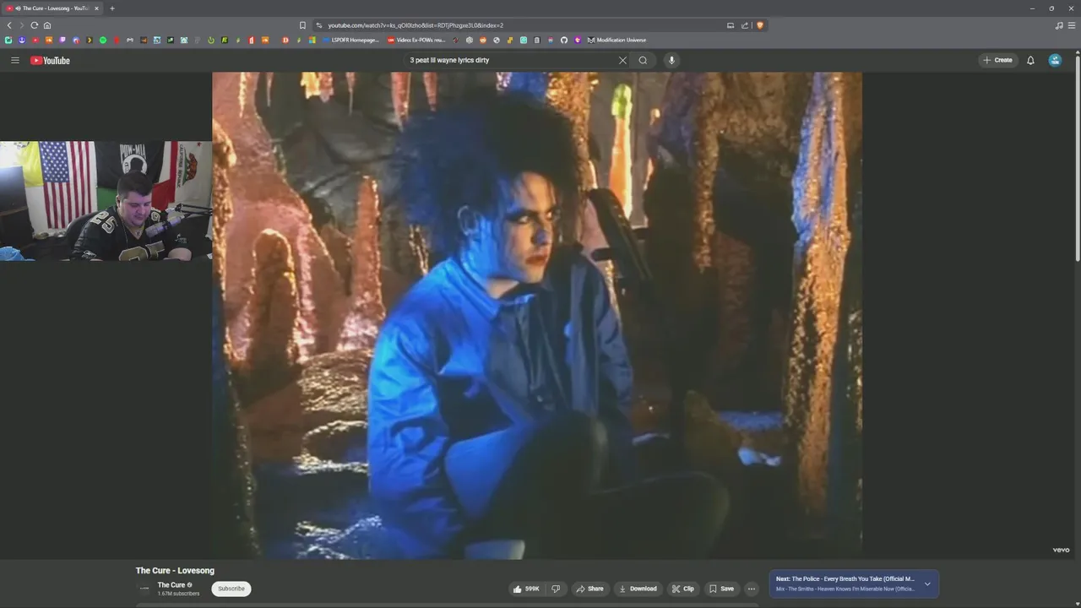Viewport: 1081px width, 608px height.
Task: Open the YouTube hamburger guide menu
Action: 14,60
